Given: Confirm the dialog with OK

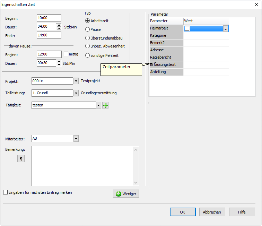Looking at the screenshot, I should tap(183, 212).
